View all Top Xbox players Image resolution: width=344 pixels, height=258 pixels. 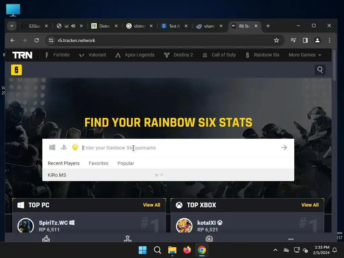click(310, 205)
